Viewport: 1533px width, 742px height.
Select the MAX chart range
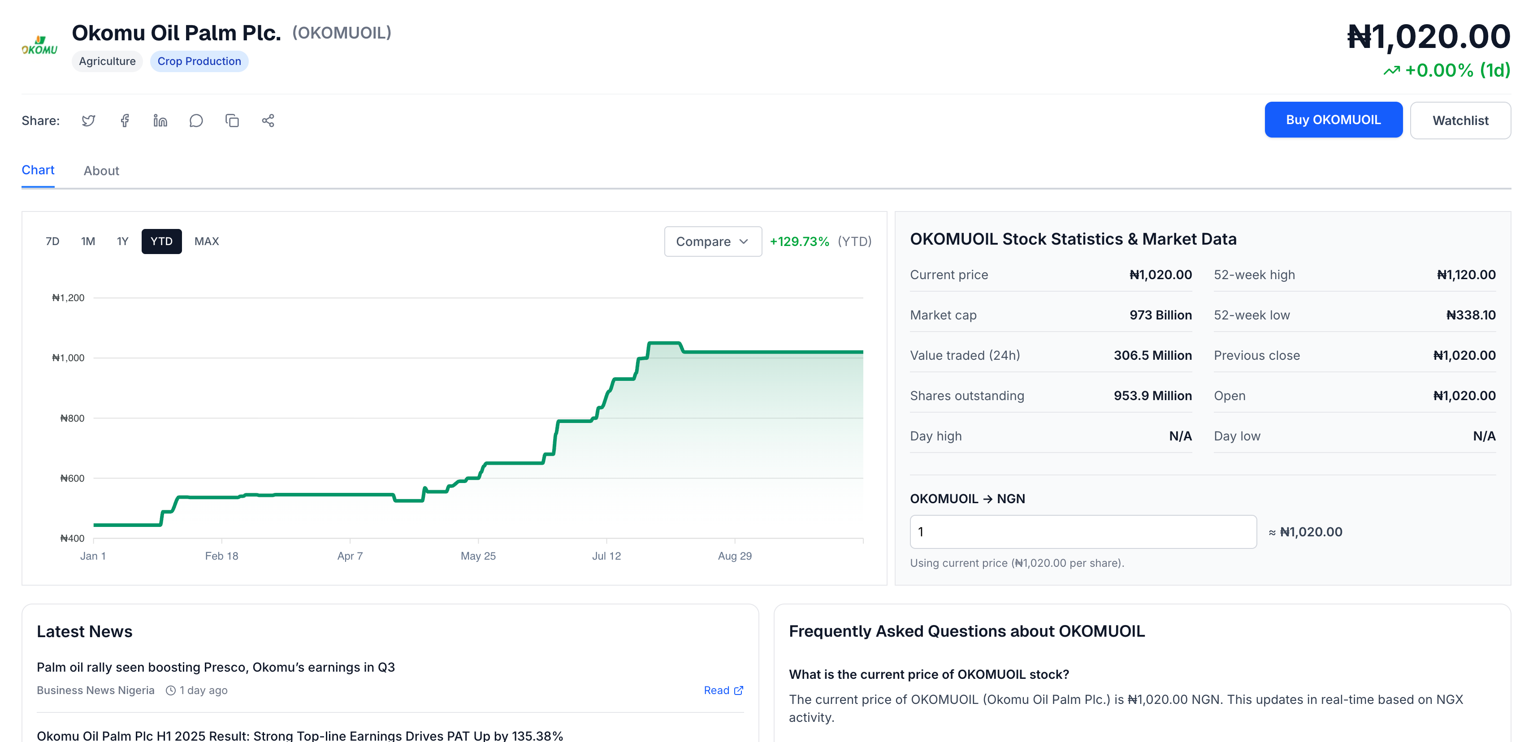click(x=207, y=242)
